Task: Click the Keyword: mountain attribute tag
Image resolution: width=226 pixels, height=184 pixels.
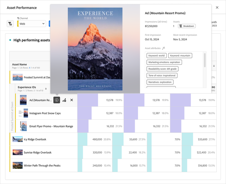Action: pyautogui.click(x=180, y=56)
